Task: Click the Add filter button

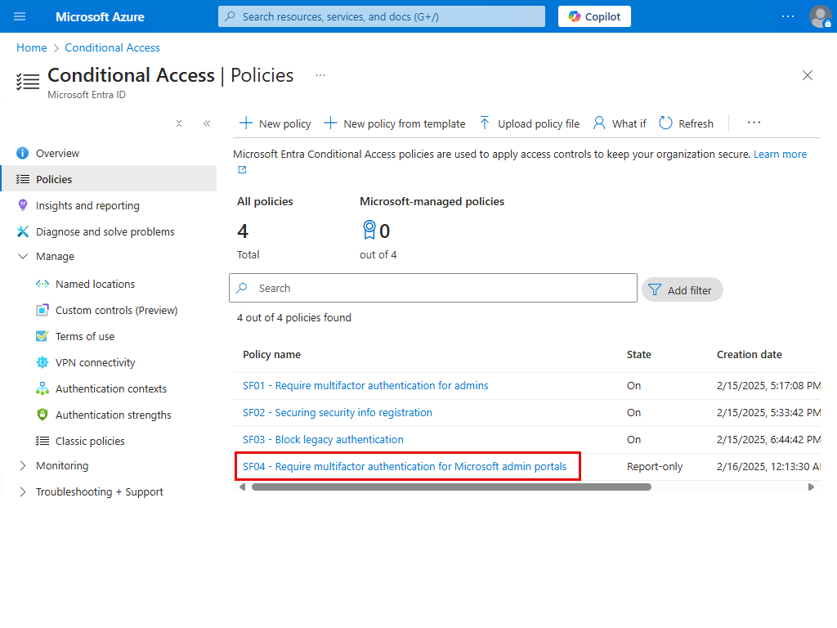Action: [683, 290]
